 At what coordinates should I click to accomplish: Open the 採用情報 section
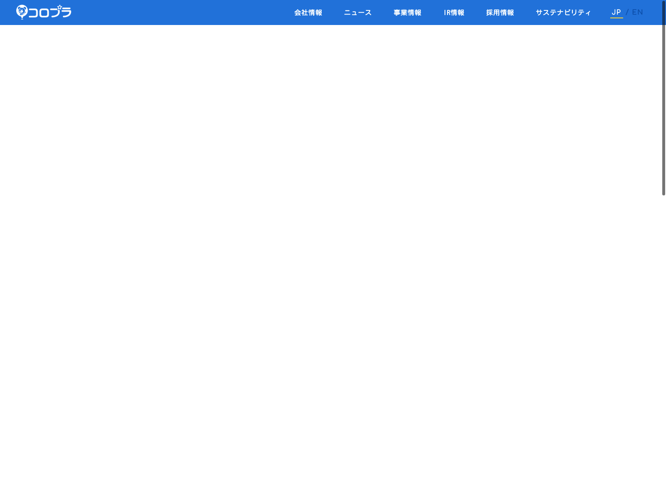[x=499, y=12]
